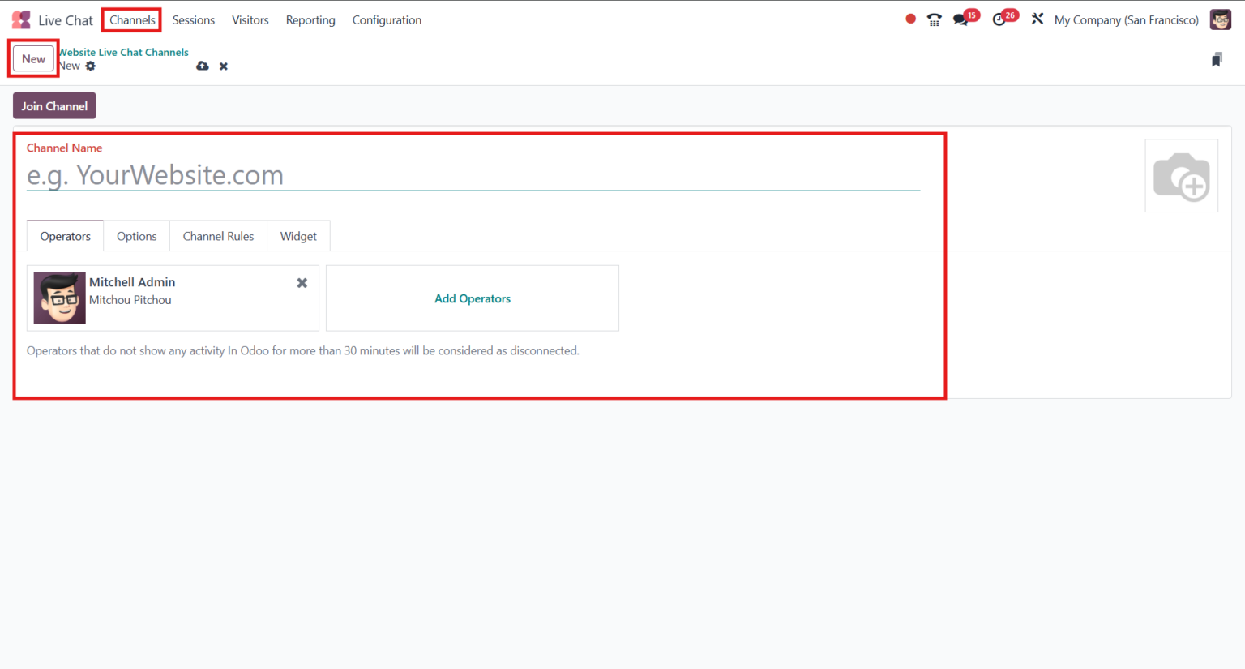Open the camera icon to upload a channel image
1245x669 pixels.
pos(1182,175)
